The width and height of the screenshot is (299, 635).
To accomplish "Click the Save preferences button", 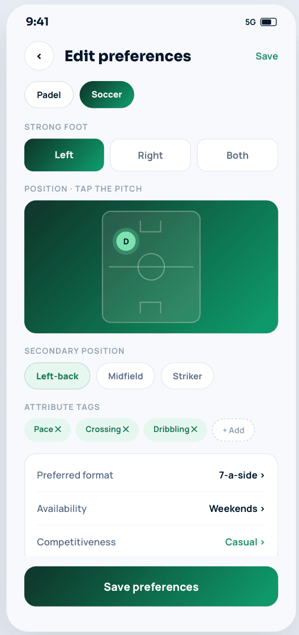I will point(151,586).
